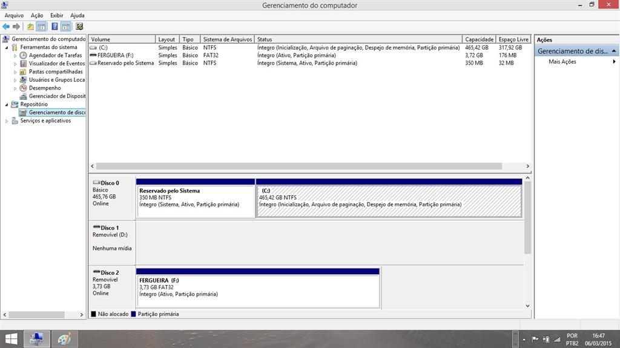Sort by the Capacidade column header
This screenshot has height=348, width=620.
479,39
